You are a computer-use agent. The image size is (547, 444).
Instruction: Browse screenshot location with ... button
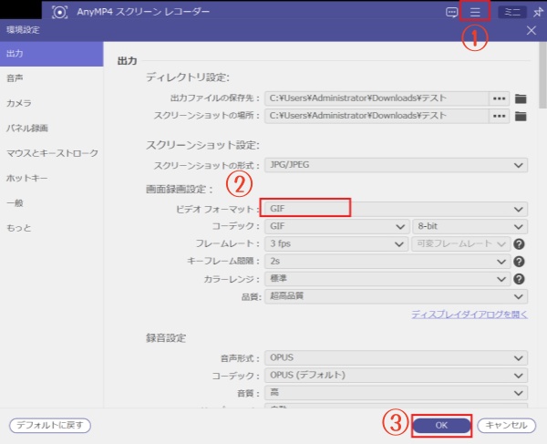click(x=500, y=116)
